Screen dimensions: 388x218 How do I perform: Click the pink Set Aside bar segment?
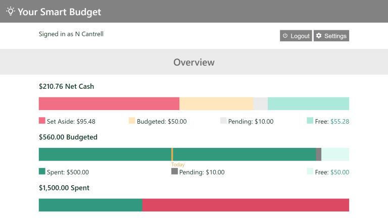click(x=109, y=103)
